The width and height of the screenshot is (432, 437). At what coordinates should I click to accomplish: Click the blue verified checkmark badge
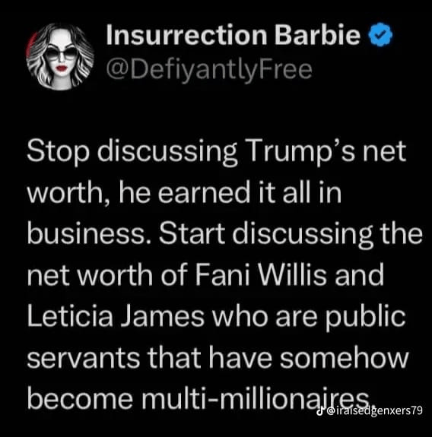click(x=381, y=35)
